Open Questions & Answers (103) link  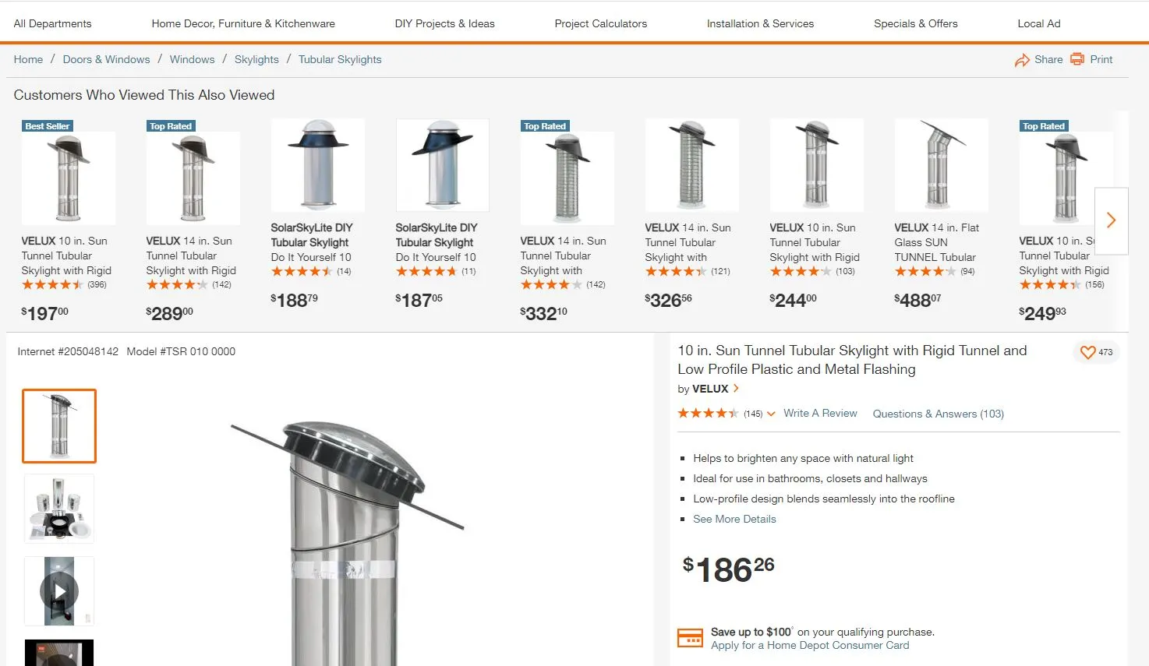pos(938,414)
